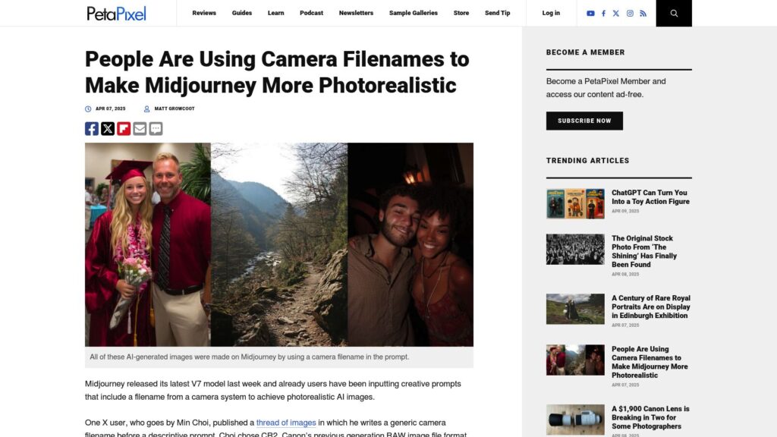Screen dimensions: 777x437
Task: Open the Reviews menu item
Action: (x=204, y=13)
